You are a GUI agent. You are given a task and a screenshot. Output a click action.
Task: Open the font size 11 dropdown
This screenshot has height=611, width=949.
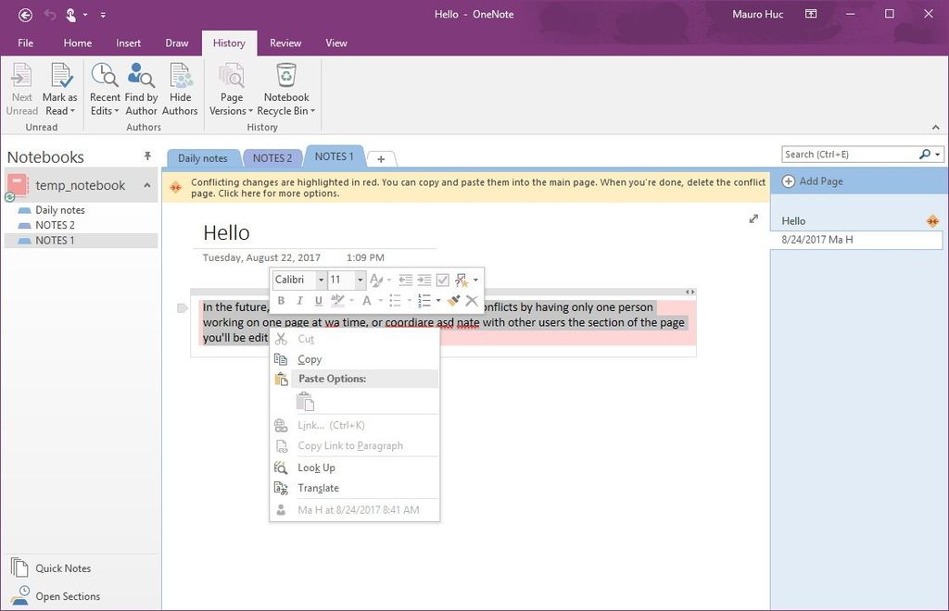pos(361,279)
